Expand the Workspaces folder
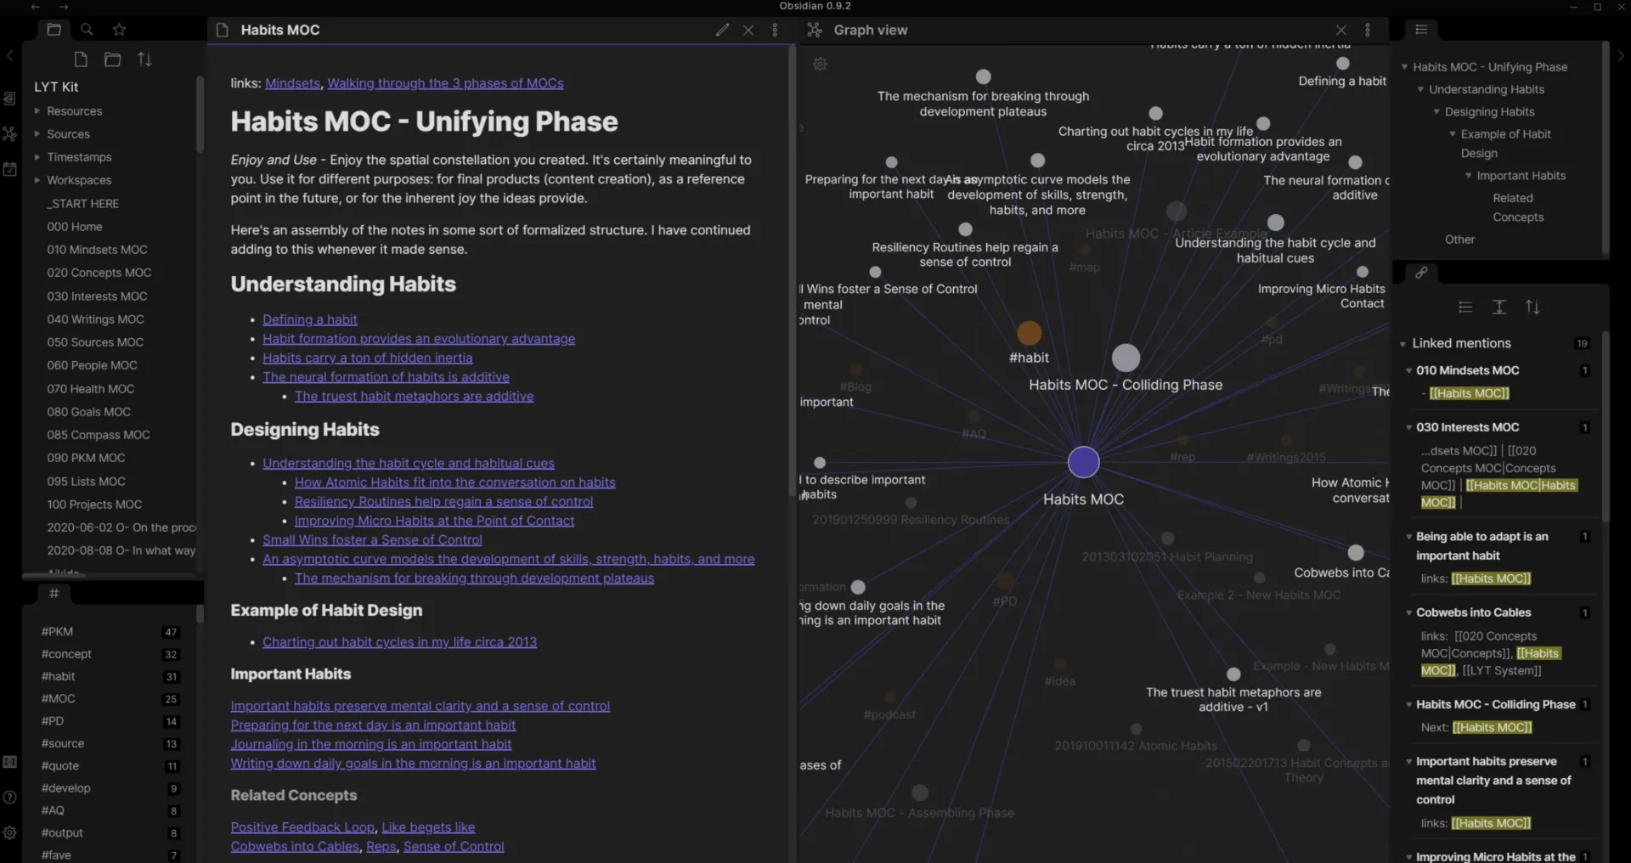The width and height of the screenshot is (1631, 863). tap(37, 180)
